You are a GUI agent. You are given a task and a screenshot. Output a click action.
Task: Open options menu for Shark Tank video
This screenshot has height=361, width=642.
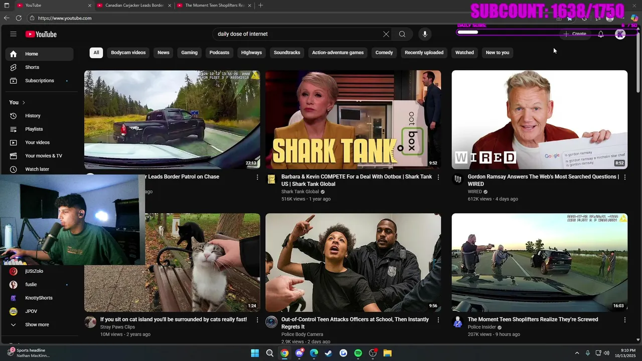[x=438, y=177]
